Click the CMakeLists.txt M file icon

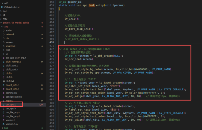point(2,7)
